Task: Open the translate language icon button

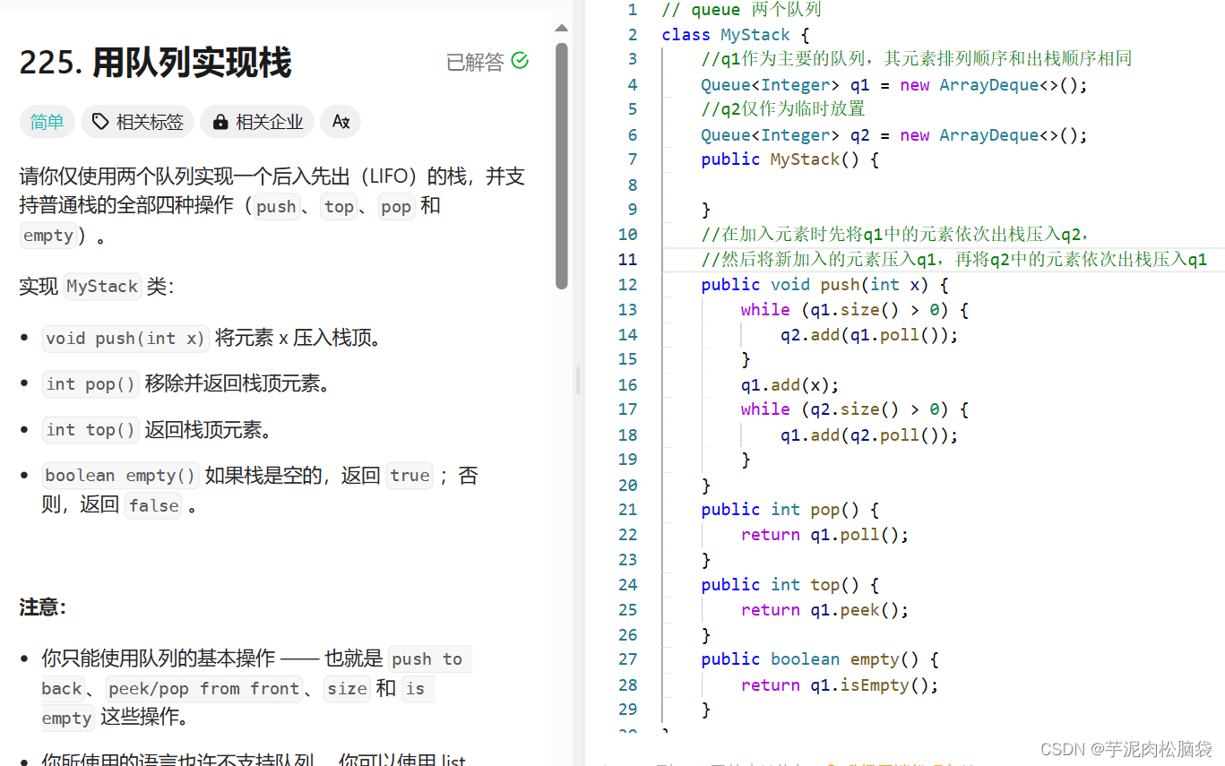Action: (x=341, y=122)
